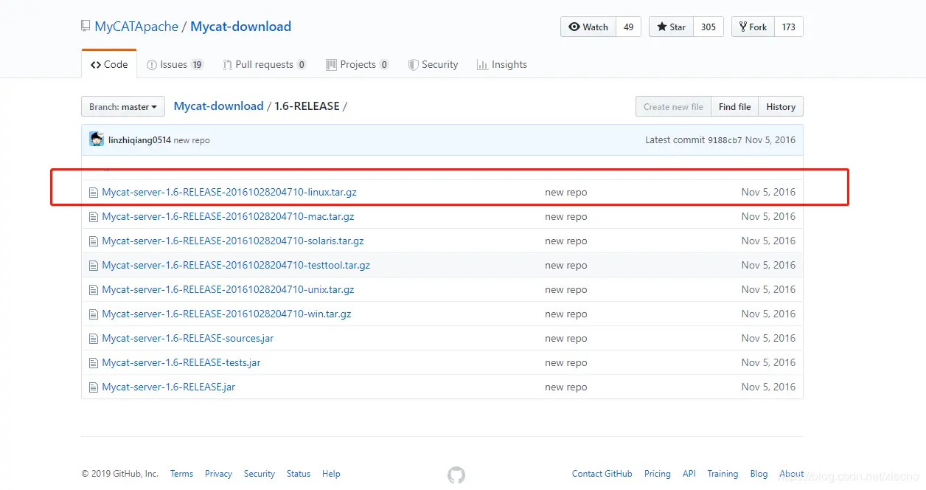926x490 pixels.
Task: Open Mycat-server-1.6-RELEASE-sources.jar
Action: [188, 339]
